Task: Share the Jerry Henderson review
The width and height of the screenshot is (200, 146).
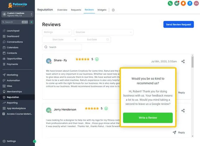Action: point(183,110)
